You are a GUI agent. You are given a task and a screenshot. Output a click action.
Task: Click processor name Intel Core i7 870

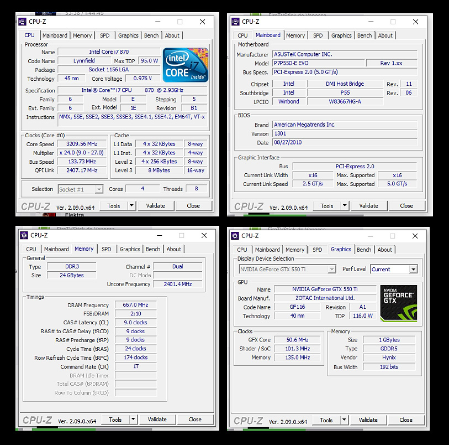click(109, 51)
